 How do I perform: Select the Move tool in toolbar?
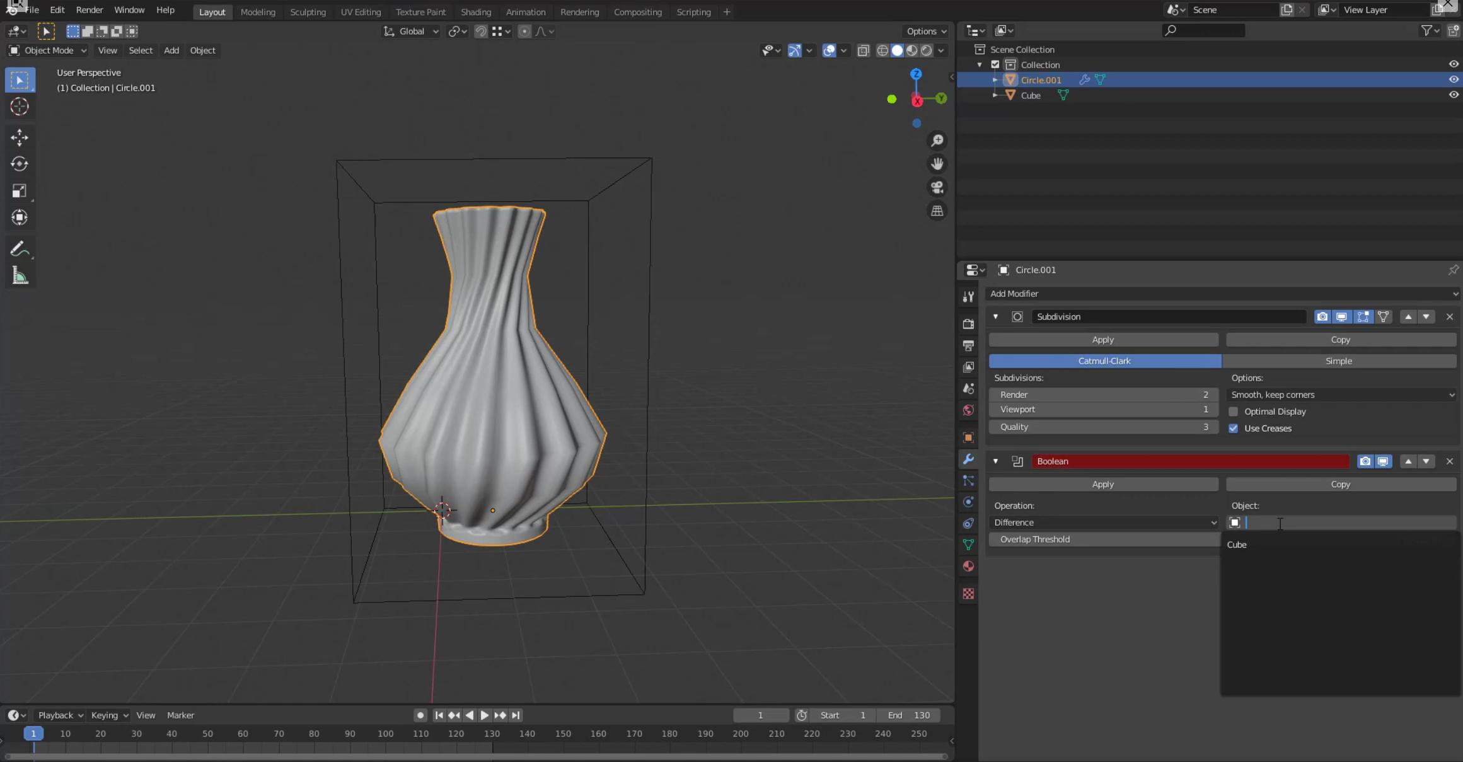[x=19, y=137]
